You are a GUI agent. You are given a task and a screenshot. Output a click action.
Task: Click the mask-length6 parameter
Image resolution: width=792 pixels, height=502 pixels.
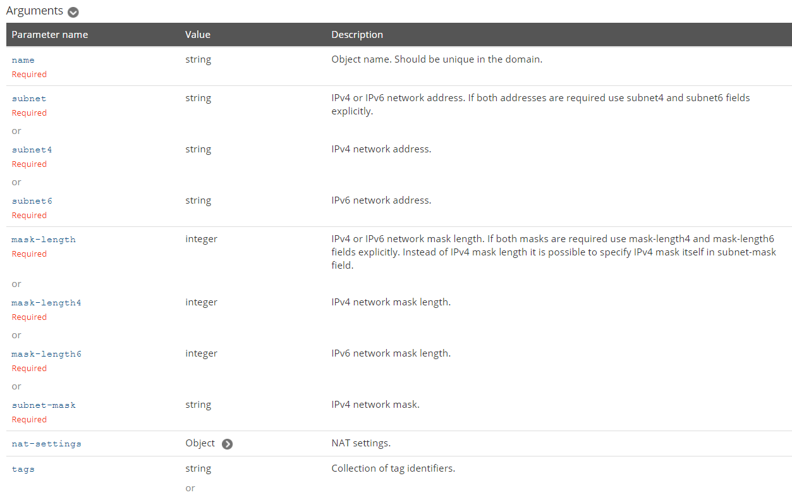pyautogui.click(x=46, y=354)
